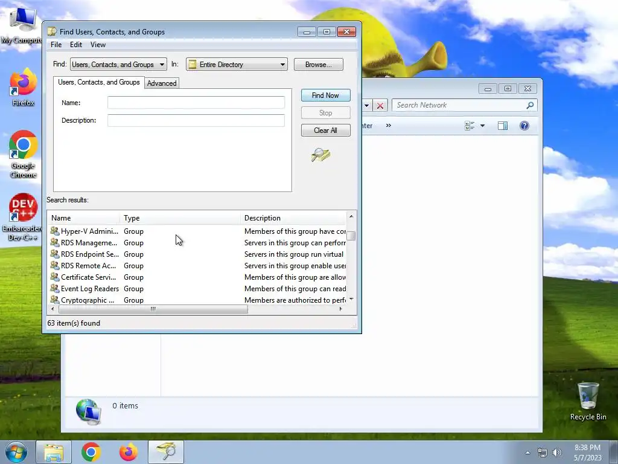Open address bar history dropdown in Network window
This screenshot has width=618, height=464.
pos(366,105)
